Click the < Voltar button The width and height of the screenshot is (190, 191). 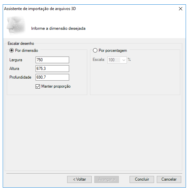pos(79,179)
